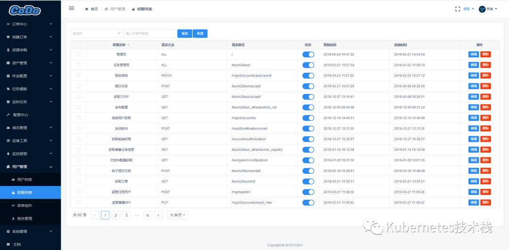
Task: Click the 定时任务 sidebar icon
Action: click(x=8, y=102)
